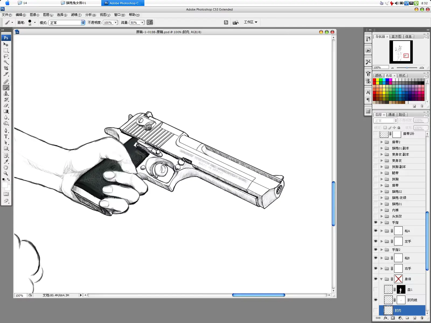Expand the 束身衣 layer group
Viewport: 431px width, 323px height.
click(x=381, y=161)
